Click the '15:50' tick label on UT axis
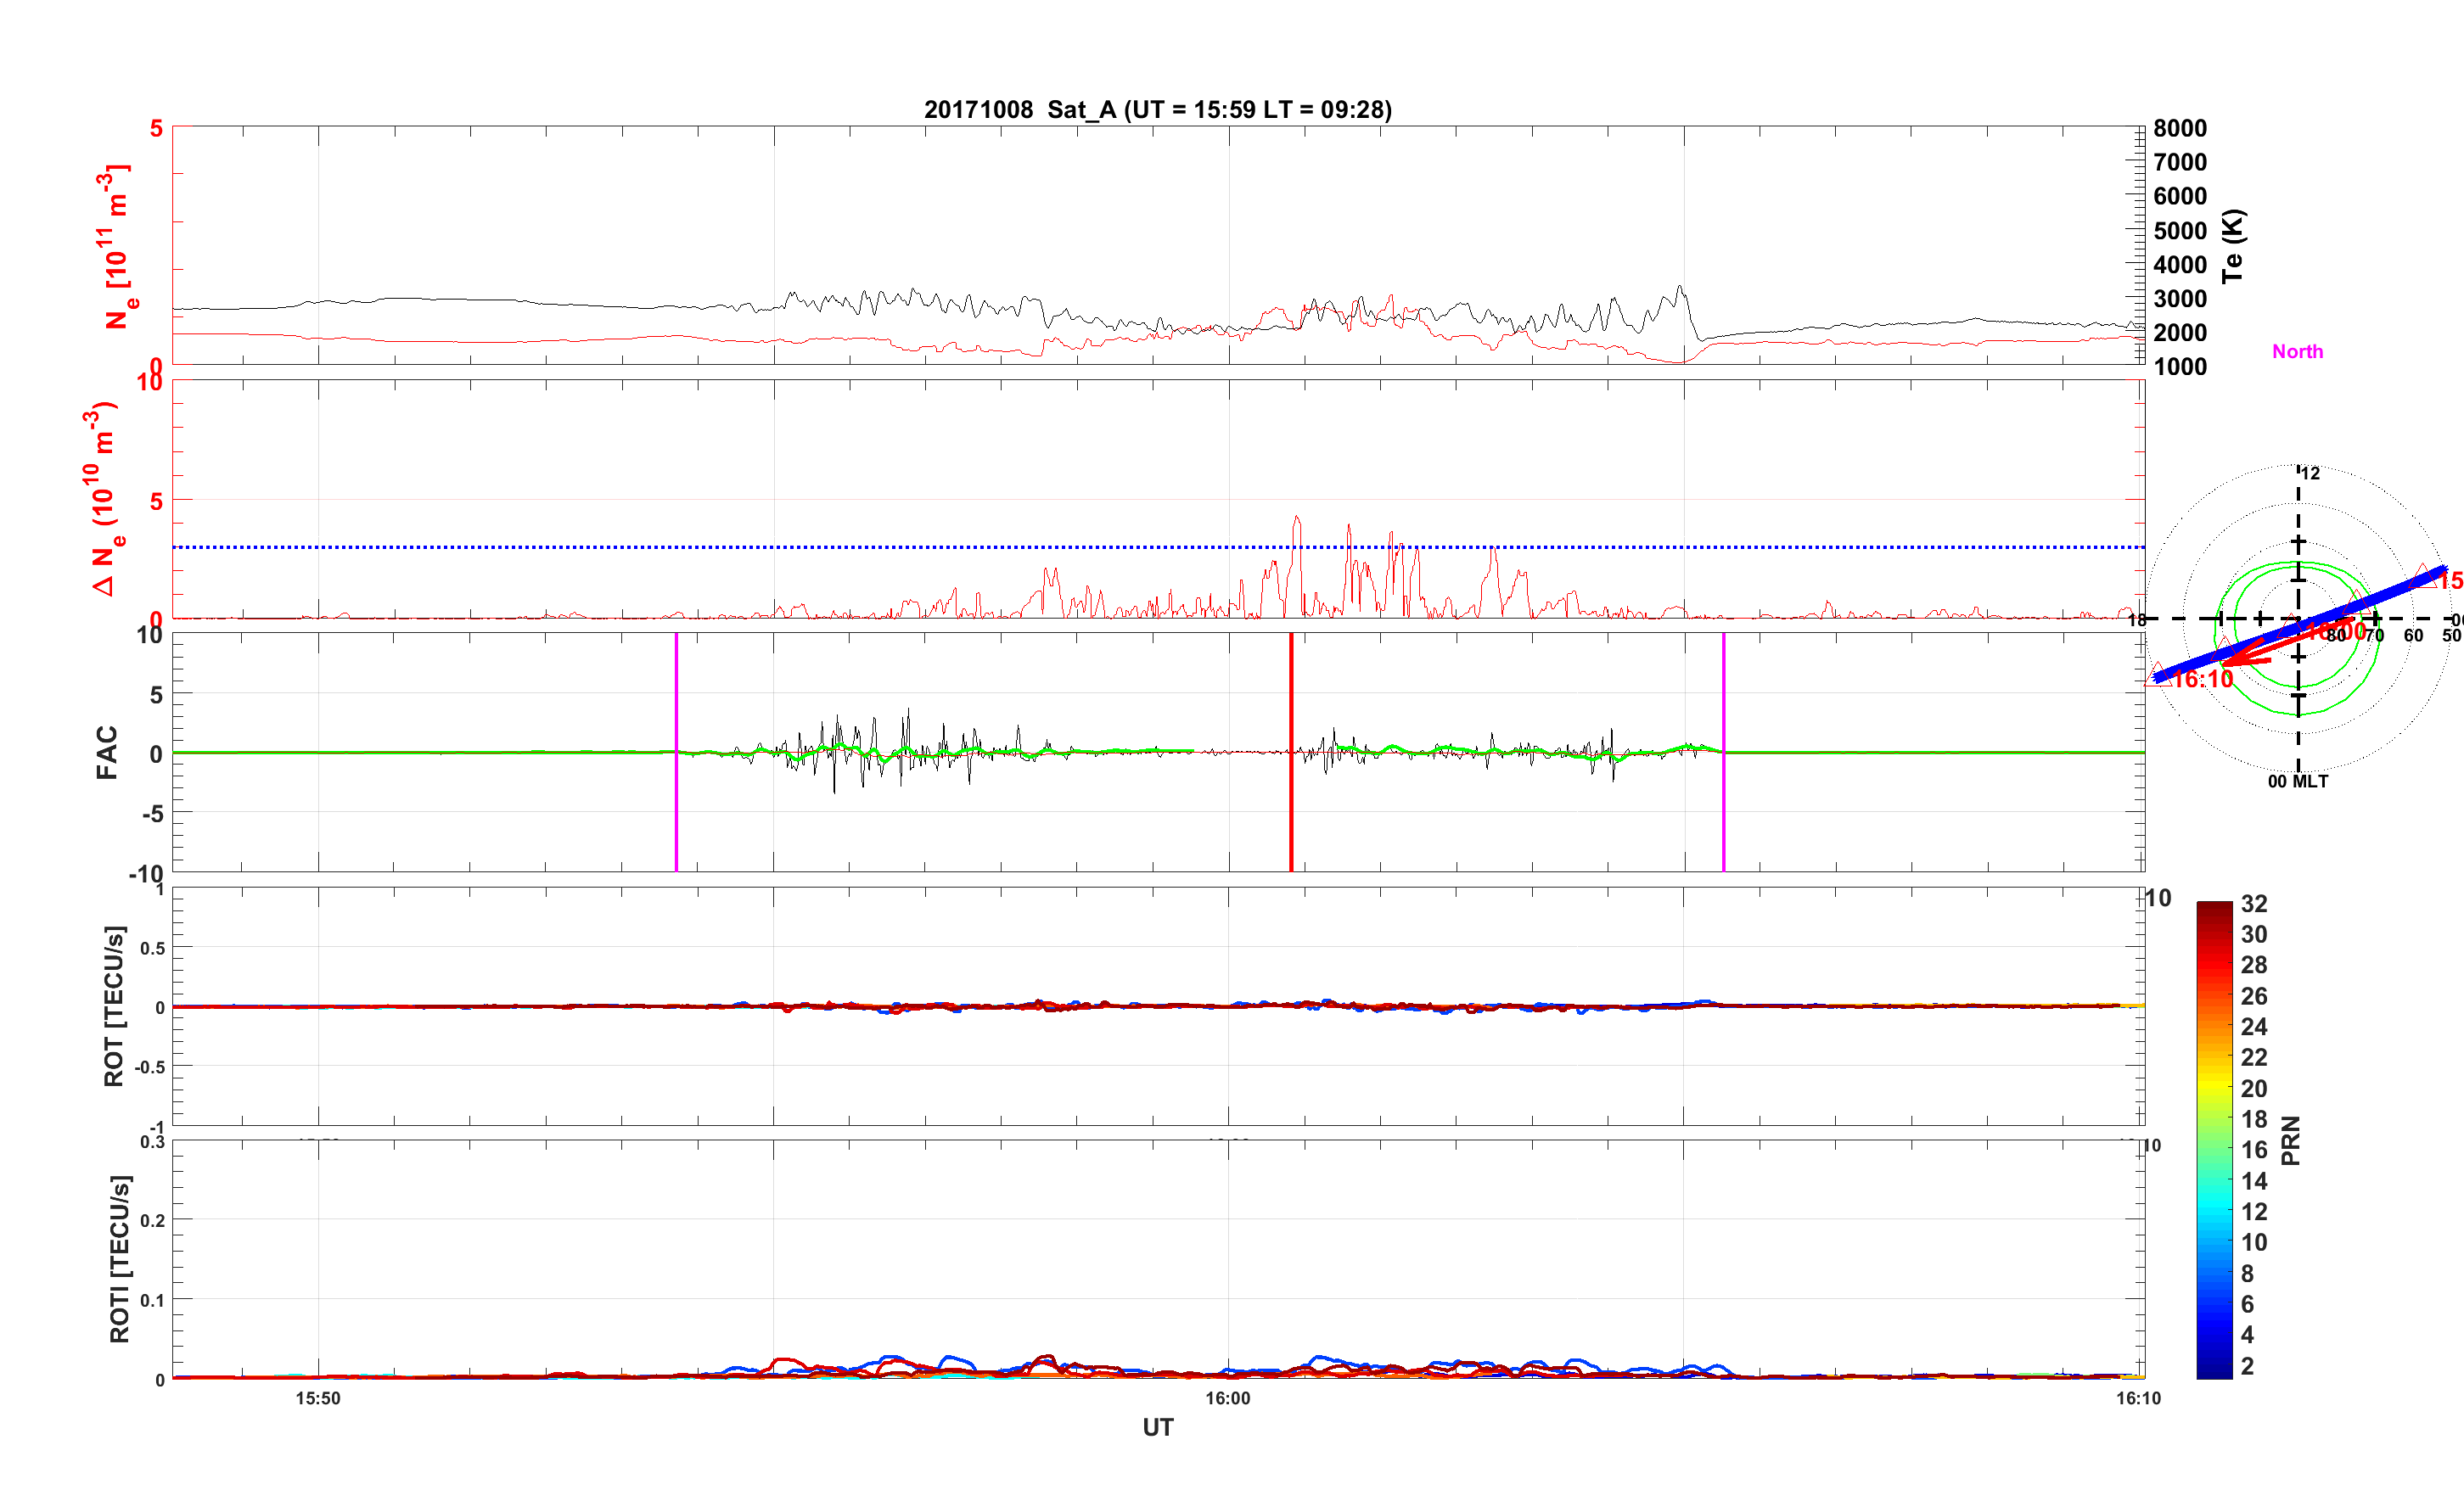 318,1398
